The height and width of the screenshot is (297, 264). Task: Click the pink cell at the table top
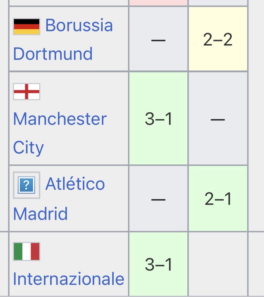click(158, 2)
